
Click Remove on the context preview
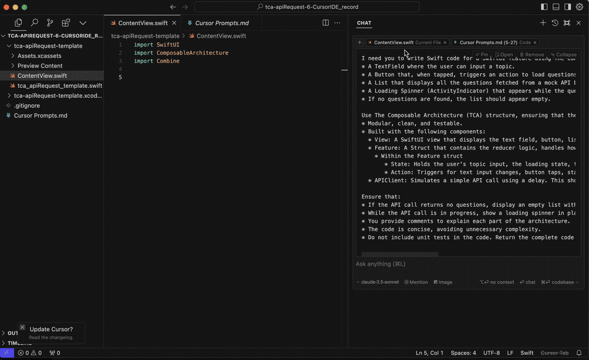[531, 54]
